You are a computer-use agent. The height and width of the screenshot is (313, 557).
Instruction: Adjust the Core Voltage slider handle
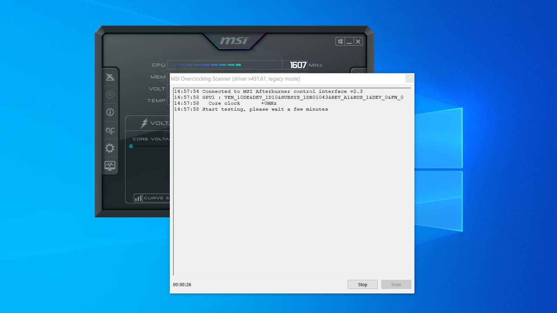click(x=131, y=146)
